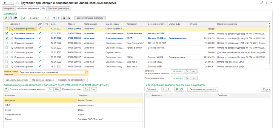274x128 pixels.
Task: Switch to the Настройки tab
Action: click(x=8, y=8)
